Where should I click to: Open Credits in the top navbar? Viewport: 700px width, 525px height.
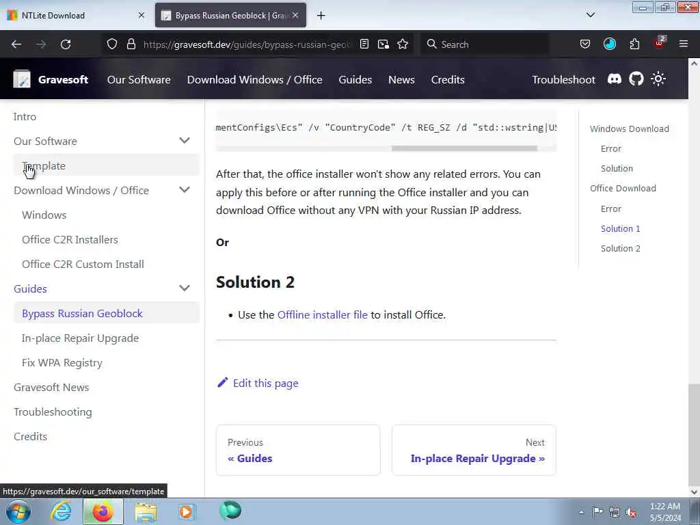click(x=448, y=79)
